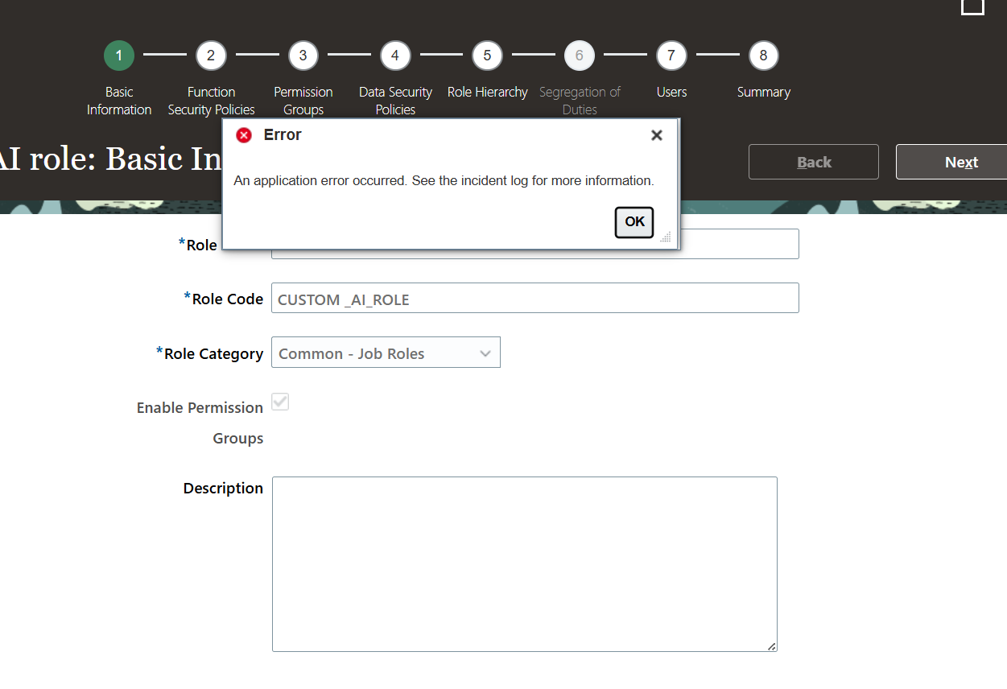This screenshot has width=1007, height=689.
Task: Go to step 5 Role Hierarchy
Action: (487, 56)
